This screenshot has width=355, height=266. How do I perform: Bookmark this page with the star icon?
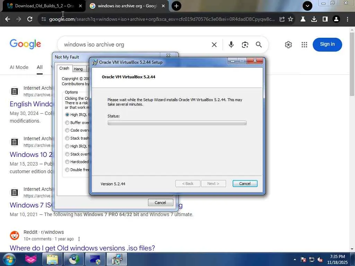291,19
